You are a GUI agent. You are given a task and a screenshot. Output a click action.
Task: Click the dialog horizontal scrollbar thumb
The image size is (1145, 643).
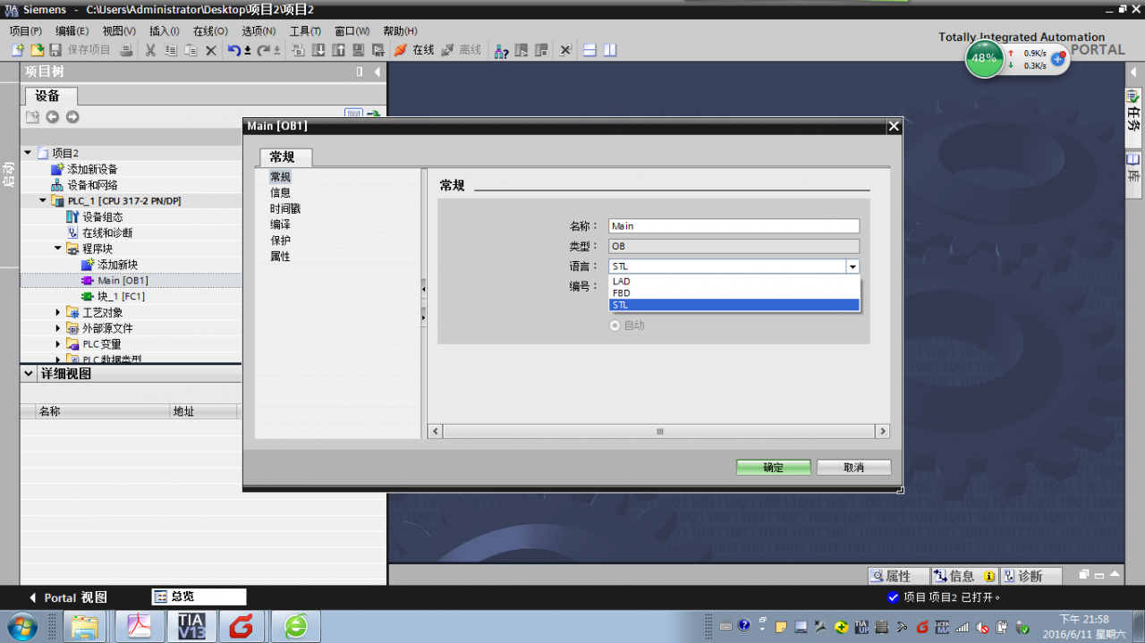(x=659, y=431)
